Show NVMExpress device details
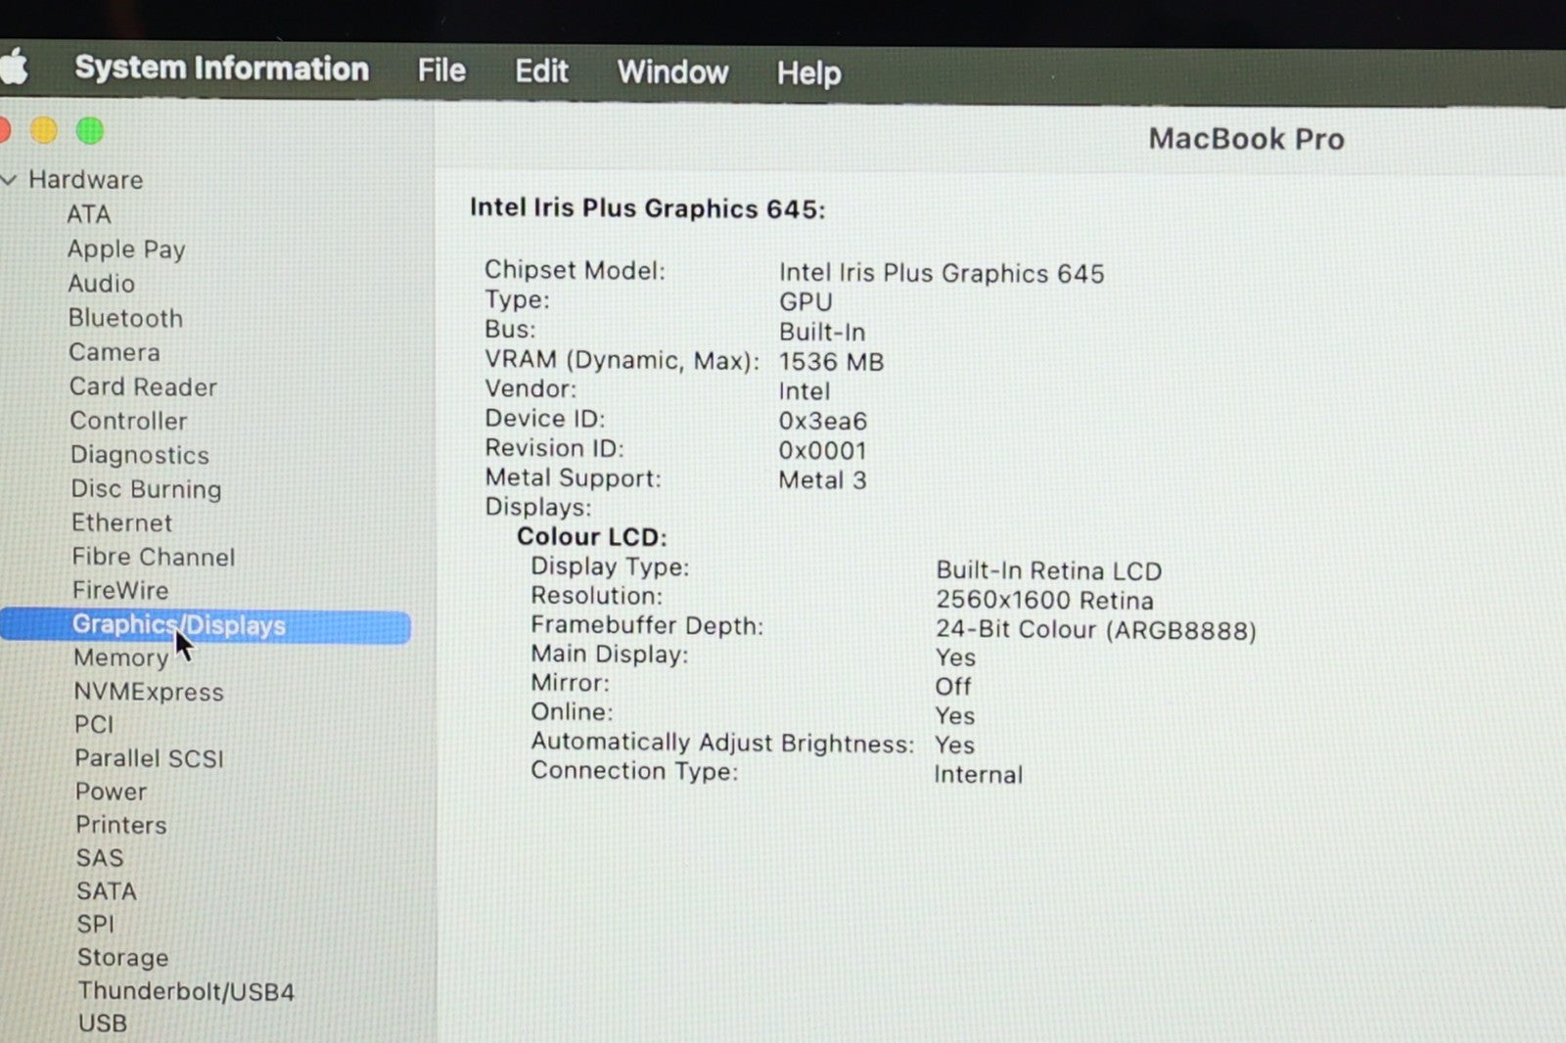This screenshot has width=1566, height=1043. [149, 692]
